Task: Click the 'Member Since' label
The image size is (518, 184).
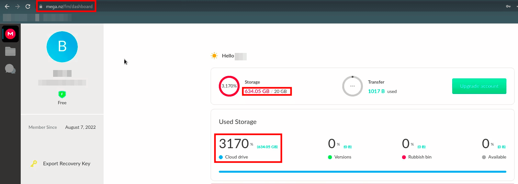Action: coord(43,127)
